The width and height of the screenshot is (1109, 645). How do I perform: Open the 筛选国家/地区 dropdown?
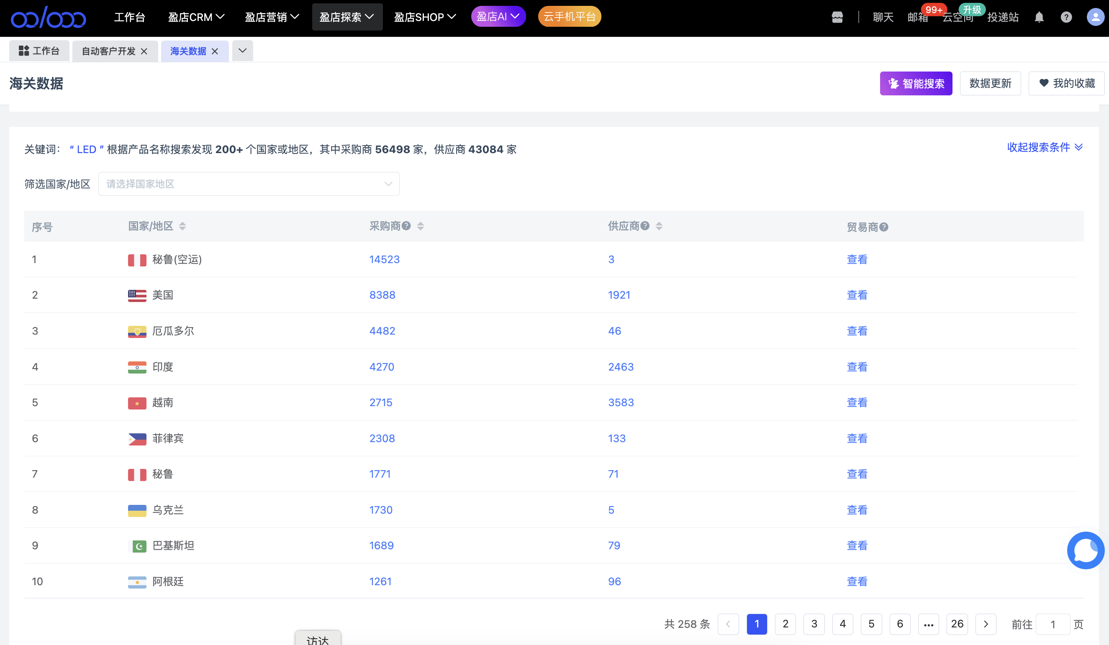click(249, 184)
